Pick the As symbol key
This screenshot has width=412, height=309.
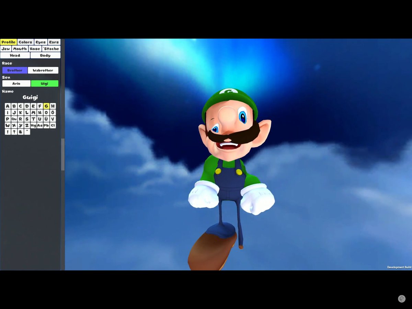tap(40, 126)
